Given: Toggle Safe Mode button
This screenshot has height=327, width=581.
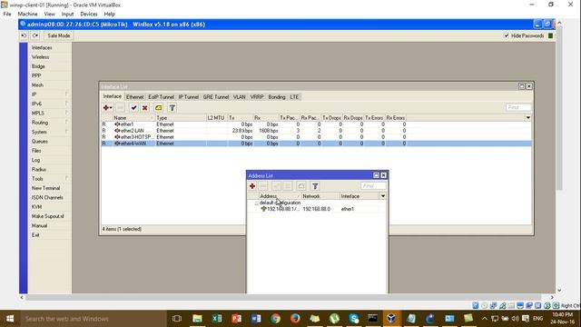Looking at the screenshot, I should [58, 35].
